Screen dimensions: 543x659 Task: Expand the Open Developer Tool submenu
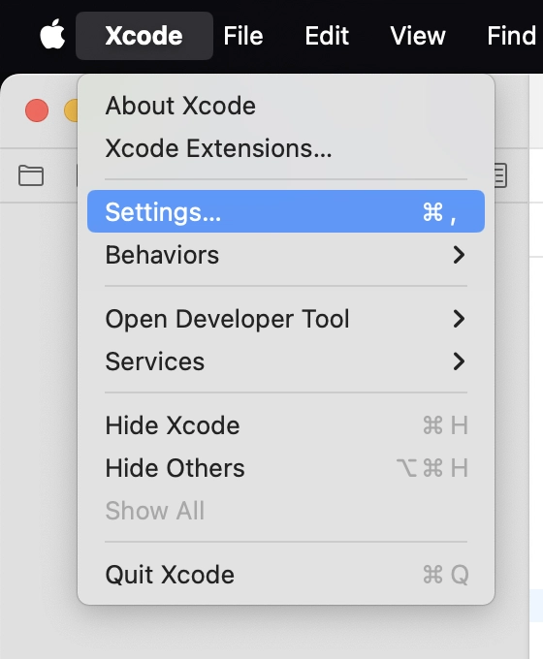(286, 319)
